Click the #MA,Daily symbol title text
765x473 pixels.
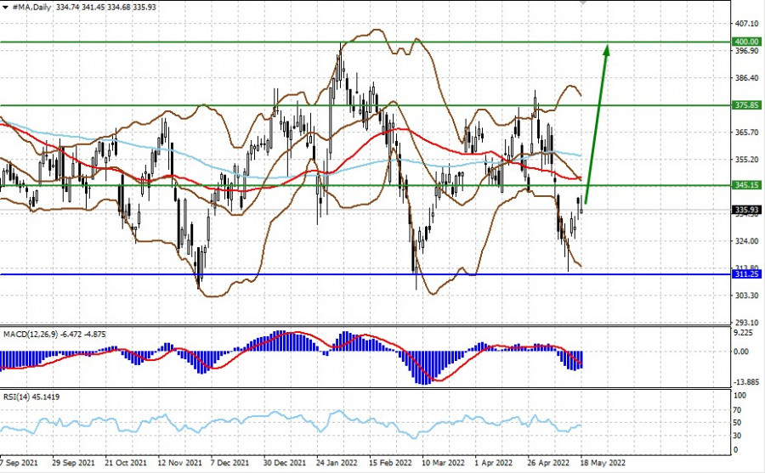click(36, 7)
